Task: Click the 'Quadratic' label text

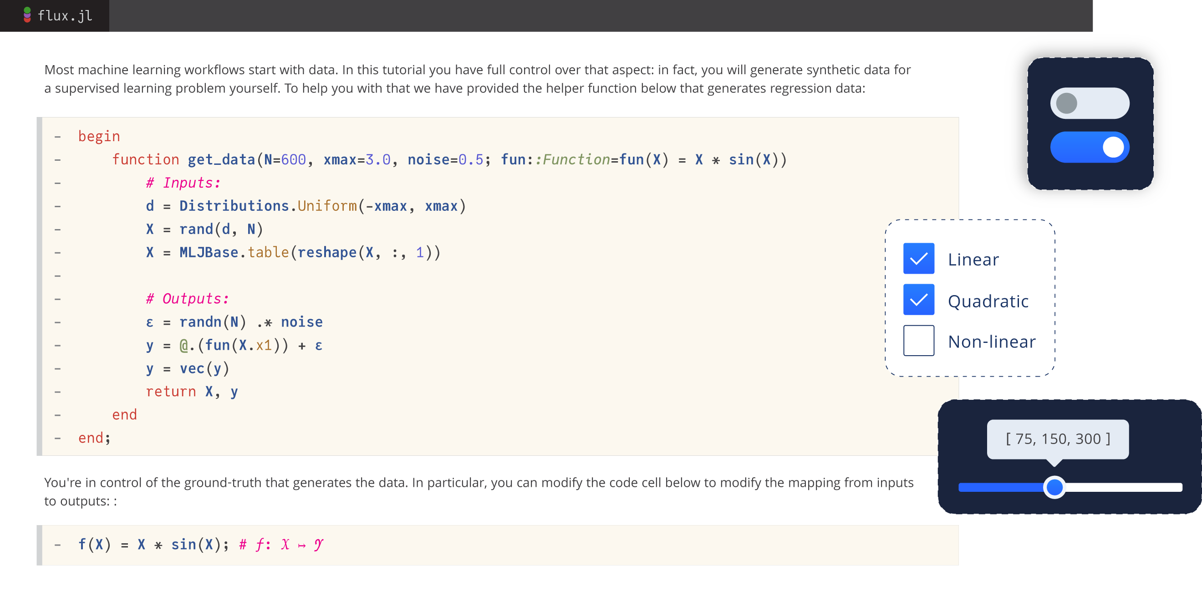Action: (988, 301)
